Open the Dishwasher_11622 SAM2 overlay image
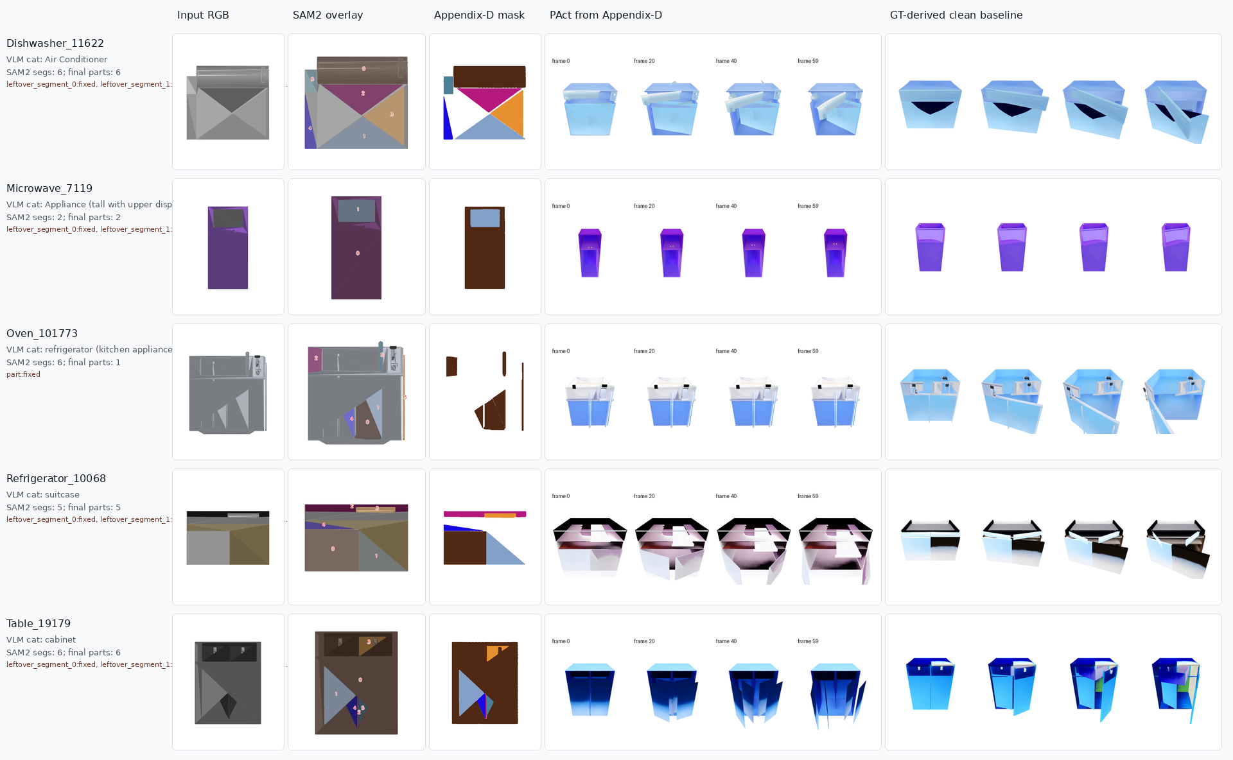 pyautogui.click(x=356, y=102)
